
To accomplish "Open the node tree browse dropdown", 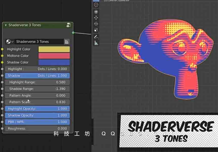I will tap(10, 42).
